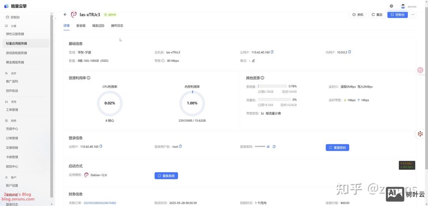Image resolution: width=428 pixels, height=206 pixels.
Task: Select 轻量应用服务器 in sidebar
Action: point(26,43)
